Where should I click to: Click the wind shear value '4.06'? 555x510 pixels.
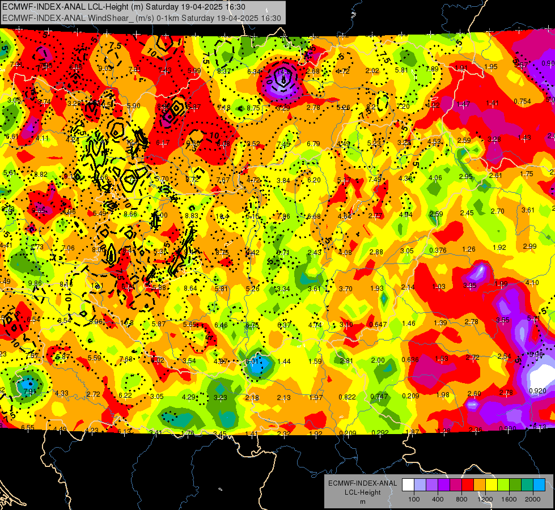click(435, 178)
